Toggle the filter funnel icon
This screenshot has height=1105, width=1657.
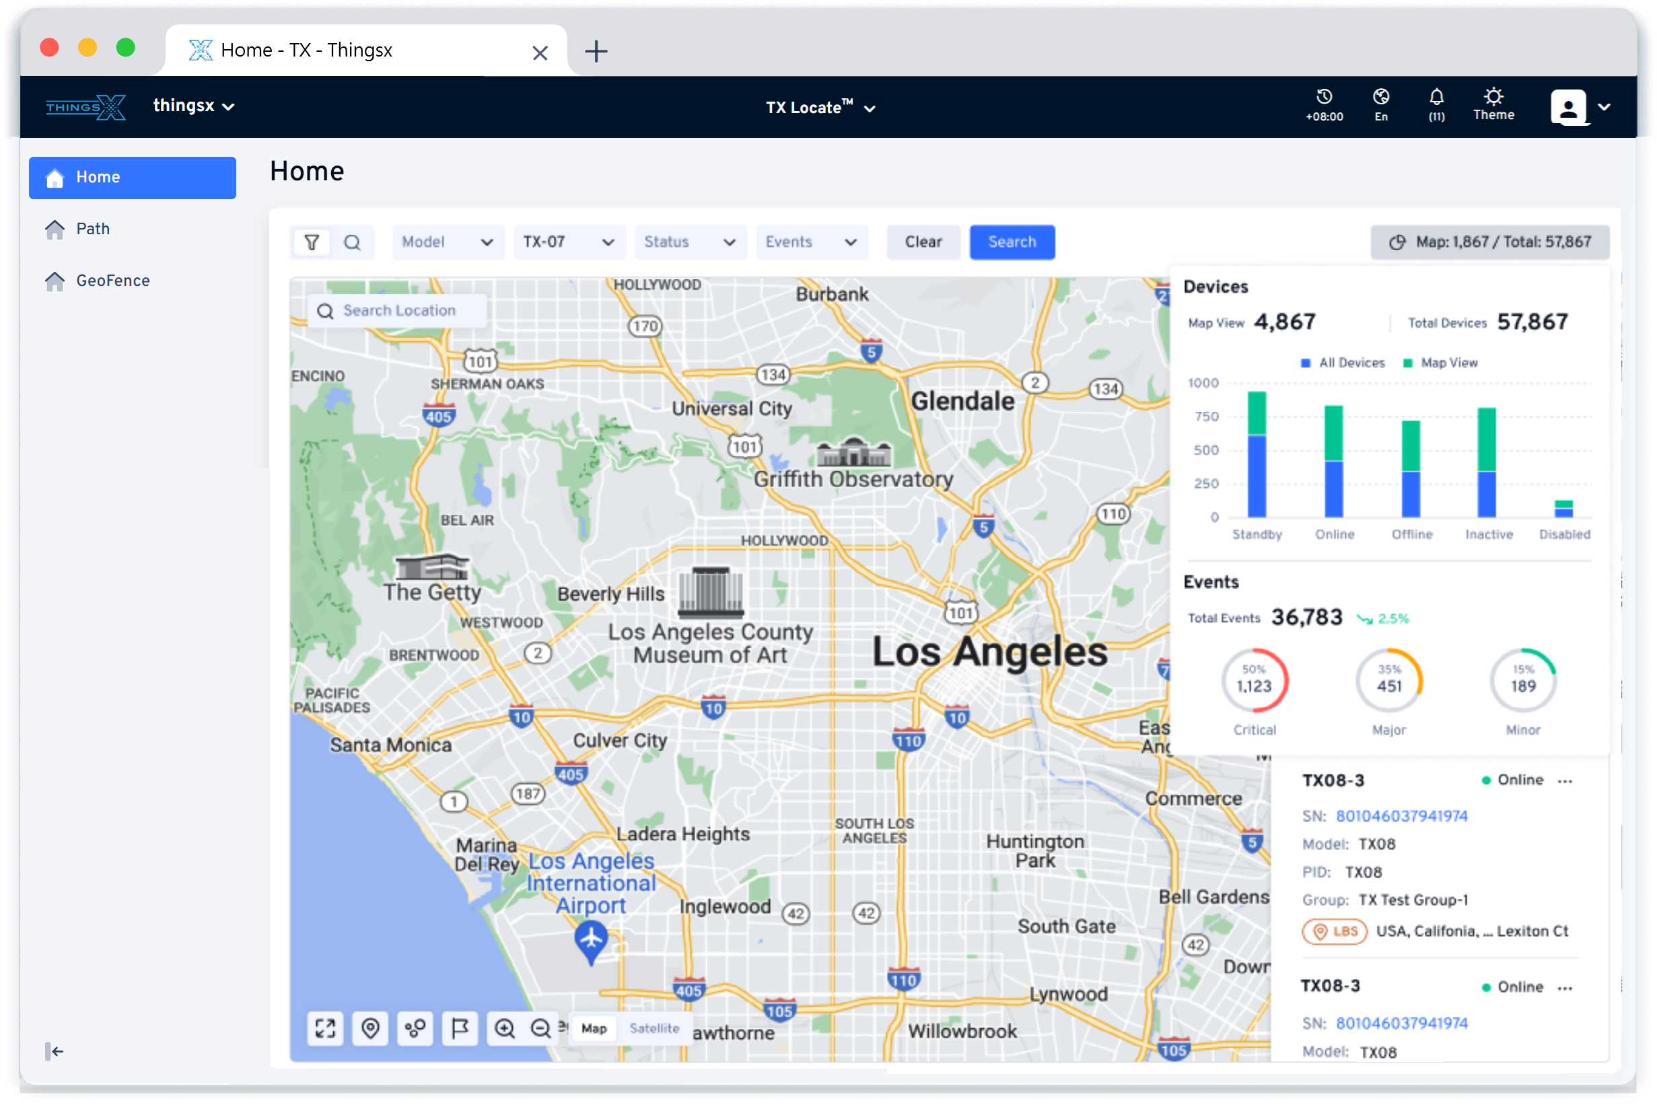pyautogui.click(x=312, y=242)
